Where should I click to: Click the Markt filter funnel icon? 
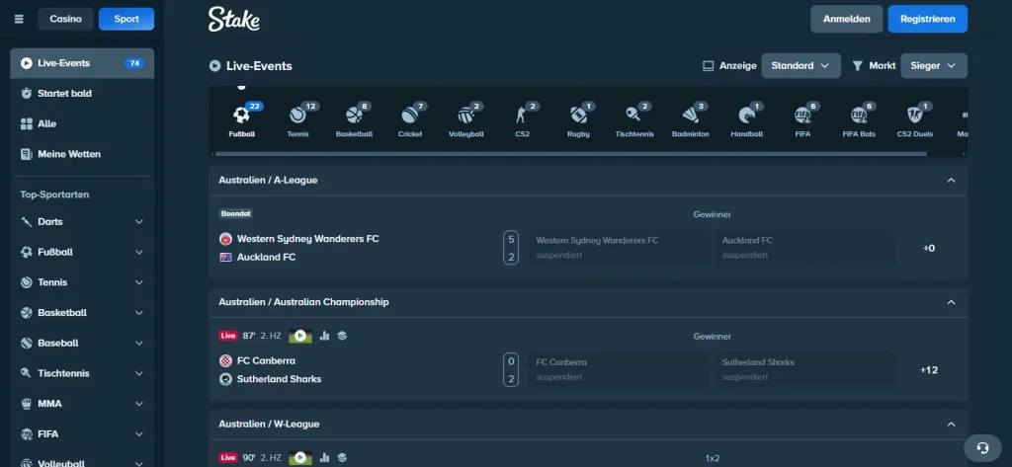click(858, 66)
